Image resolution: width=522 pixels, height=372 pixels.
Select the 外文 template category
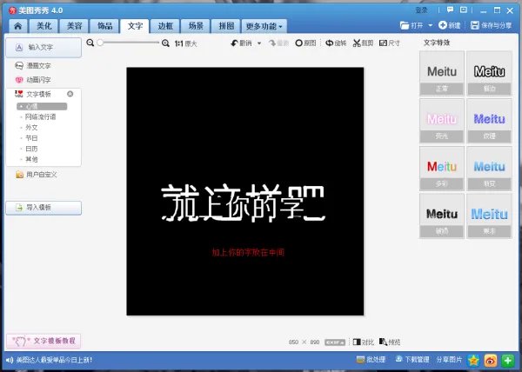[31, 128]
